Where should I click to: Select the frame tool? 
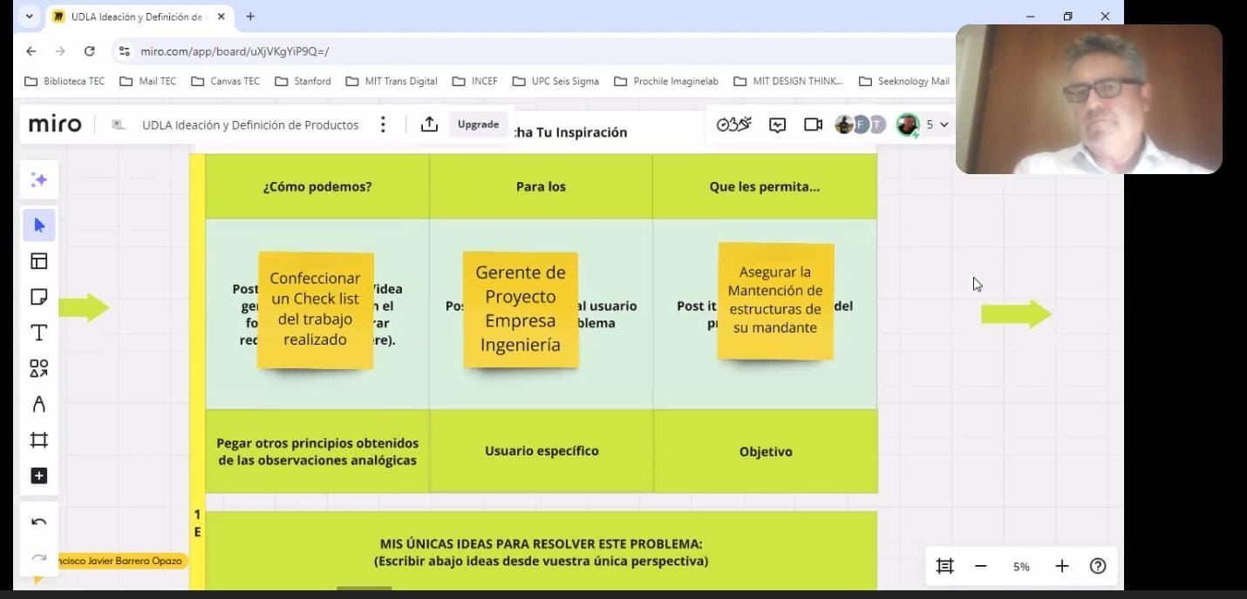point(39,440)
